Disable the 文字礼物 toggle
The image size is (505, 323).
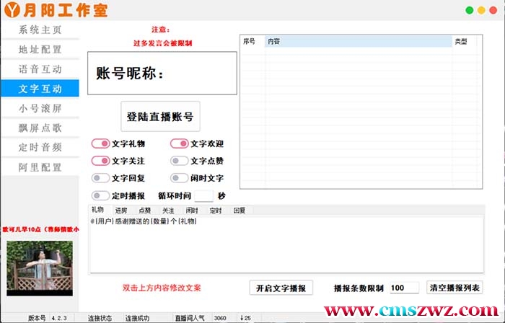coord(100,143)
